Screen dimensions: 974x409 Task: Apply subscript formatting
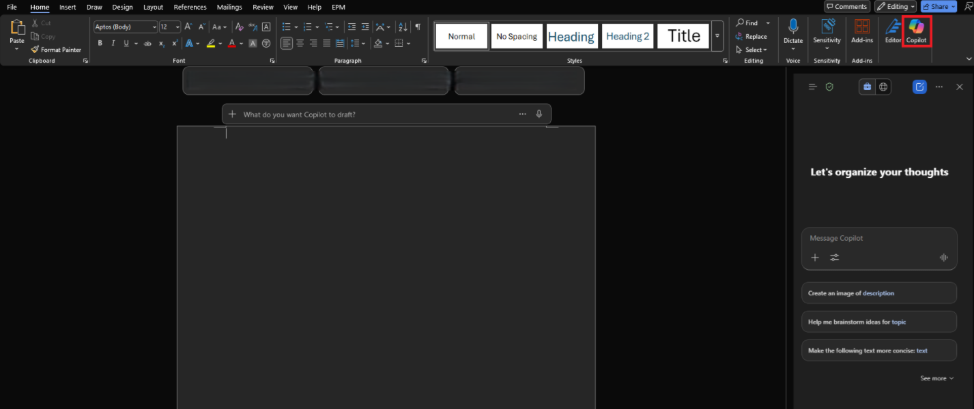coord(162,43)
